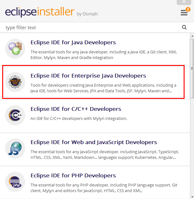Image resolution: width=194 pixels, height=199 pixels.
Task: Click the scrollbar up arrow
Action: point(192,36)
